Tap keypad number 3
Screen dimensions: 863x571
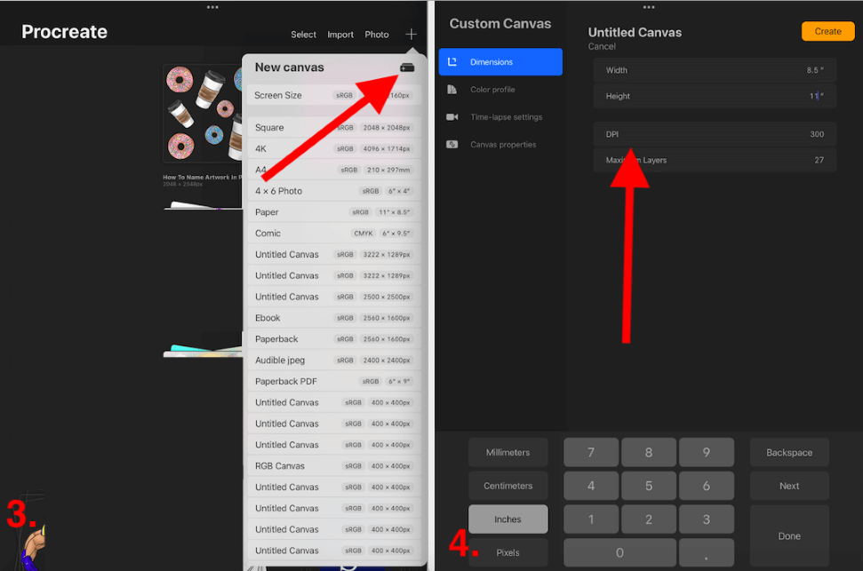707,519
